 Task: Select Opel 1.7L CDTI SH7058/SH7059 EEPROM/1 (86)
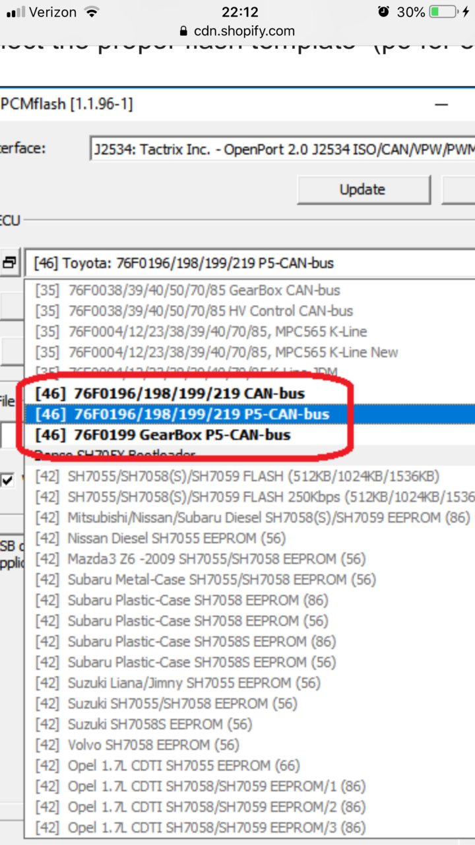point(249,786)
